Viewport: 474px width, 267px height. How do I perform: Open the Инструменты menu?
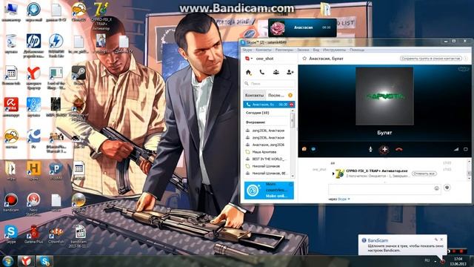pyautogui.click(x=334, y=50)
